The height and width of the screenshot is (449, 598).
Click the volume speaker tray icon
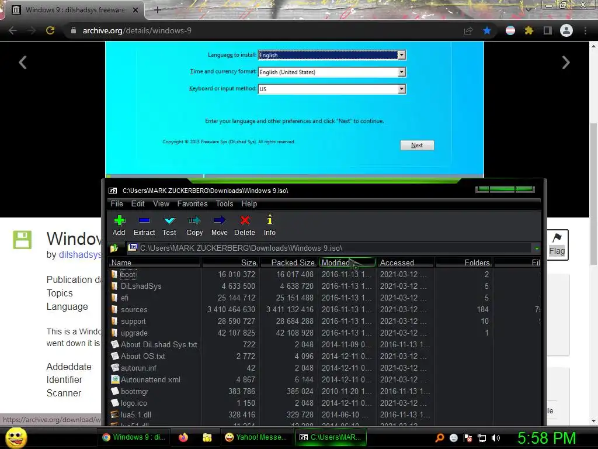tap(496, 438)
